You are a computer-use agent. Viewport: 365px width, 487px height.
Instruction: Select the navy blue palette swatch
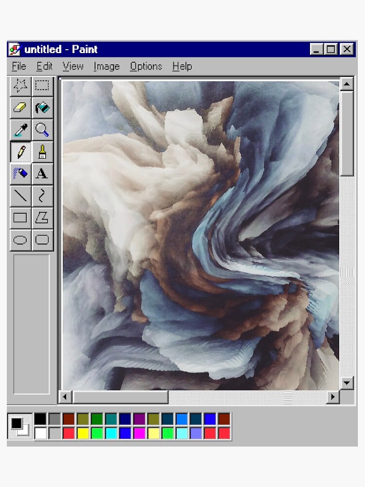point(125,419)
